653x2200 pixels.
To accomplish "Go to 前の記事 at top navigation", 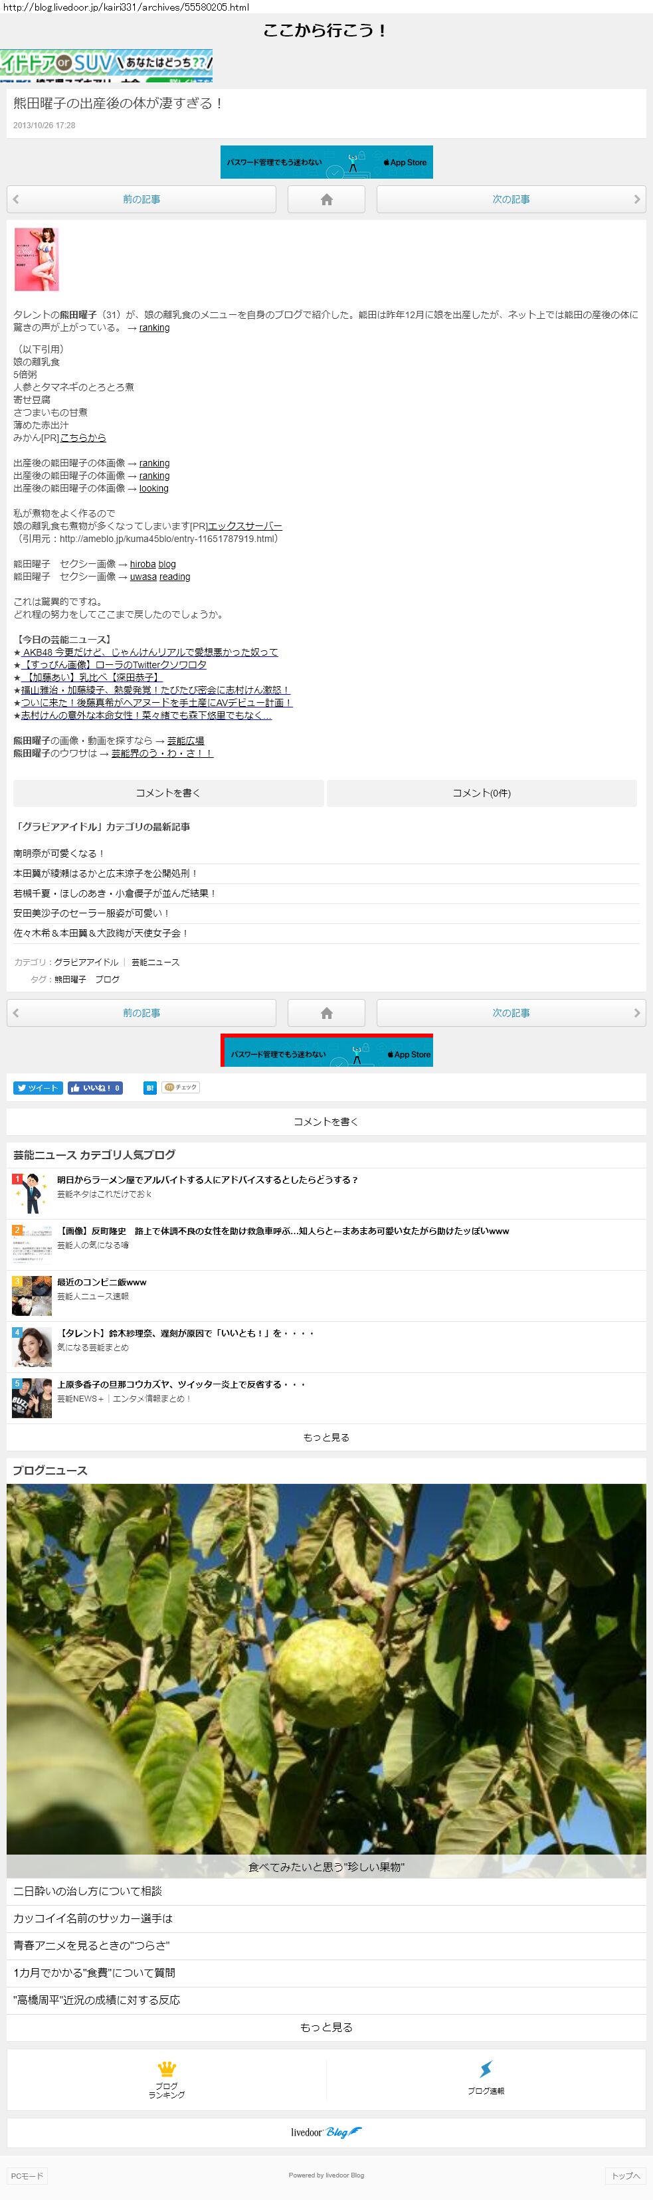I will tap(141, 199).
